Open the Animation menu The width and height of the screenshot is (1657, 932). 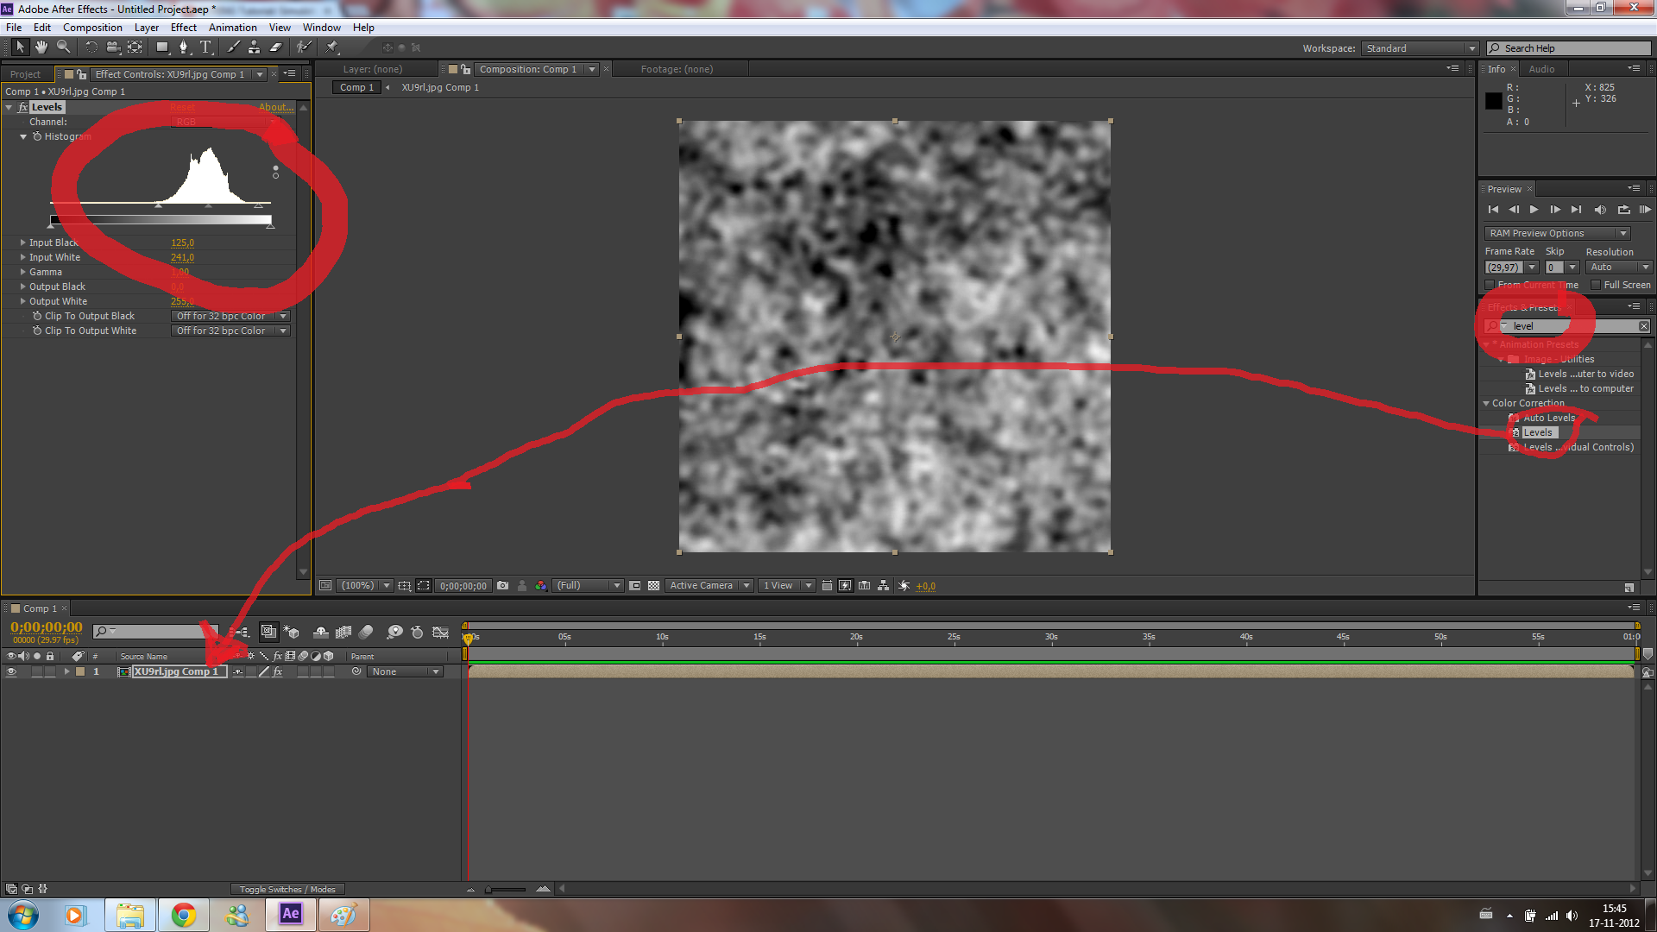pyautogui.click(x=232, y=27)
